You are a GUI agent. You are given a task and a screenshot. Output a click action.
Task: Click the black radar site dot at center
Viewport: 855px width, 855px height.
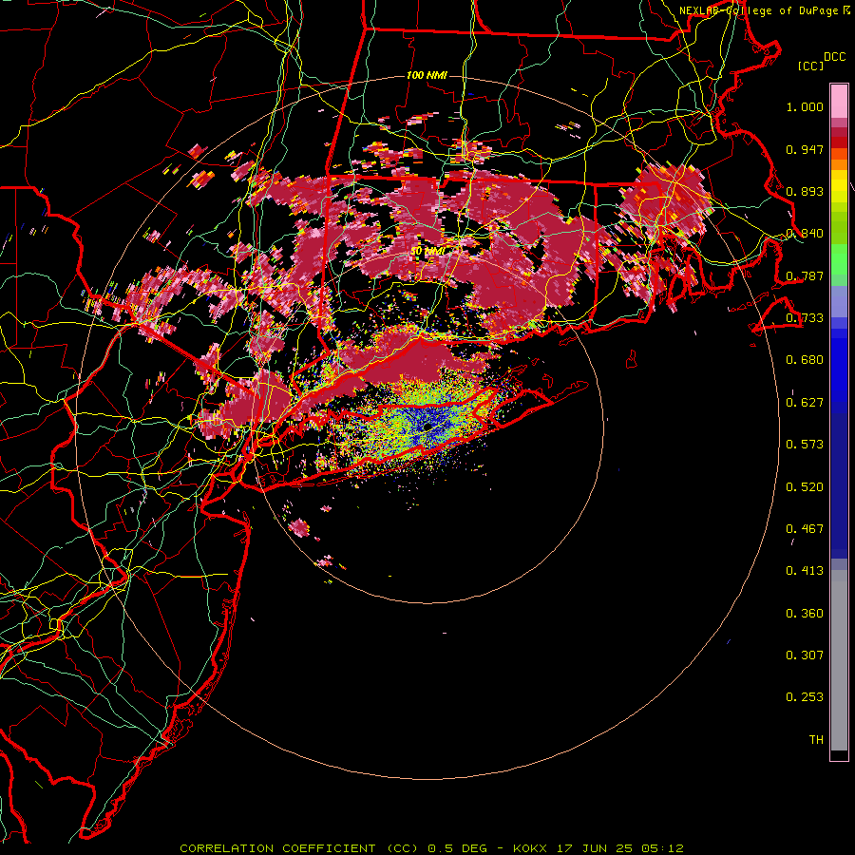tap(427, 427)
